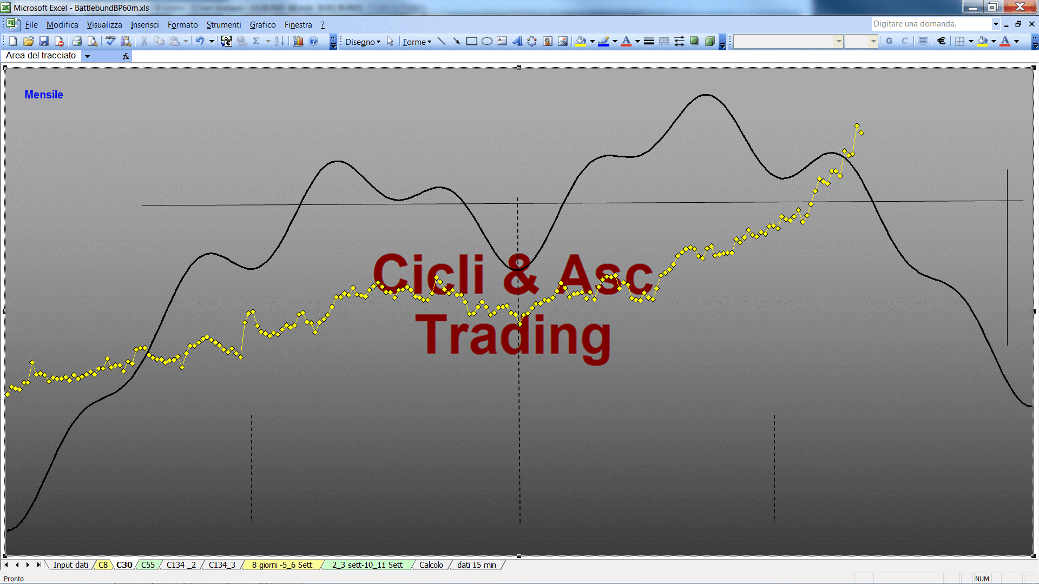Open the Inserisci menu
Image resolution: width=1039 pixels, height=584 pixels.
point(144,24)
